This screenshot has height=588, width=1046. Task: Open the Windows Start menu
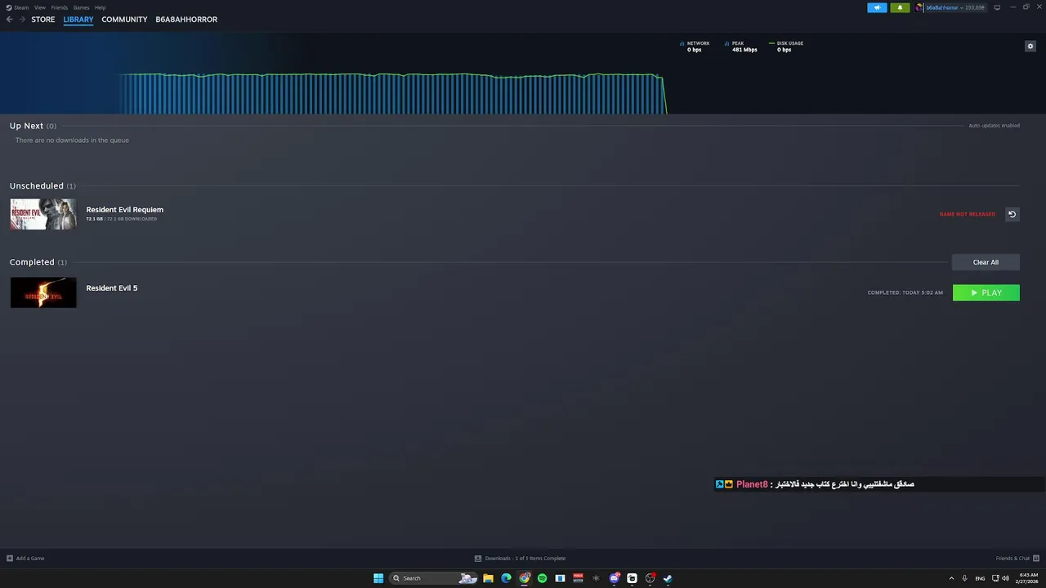pyautogui.click(x=378, y=578)
